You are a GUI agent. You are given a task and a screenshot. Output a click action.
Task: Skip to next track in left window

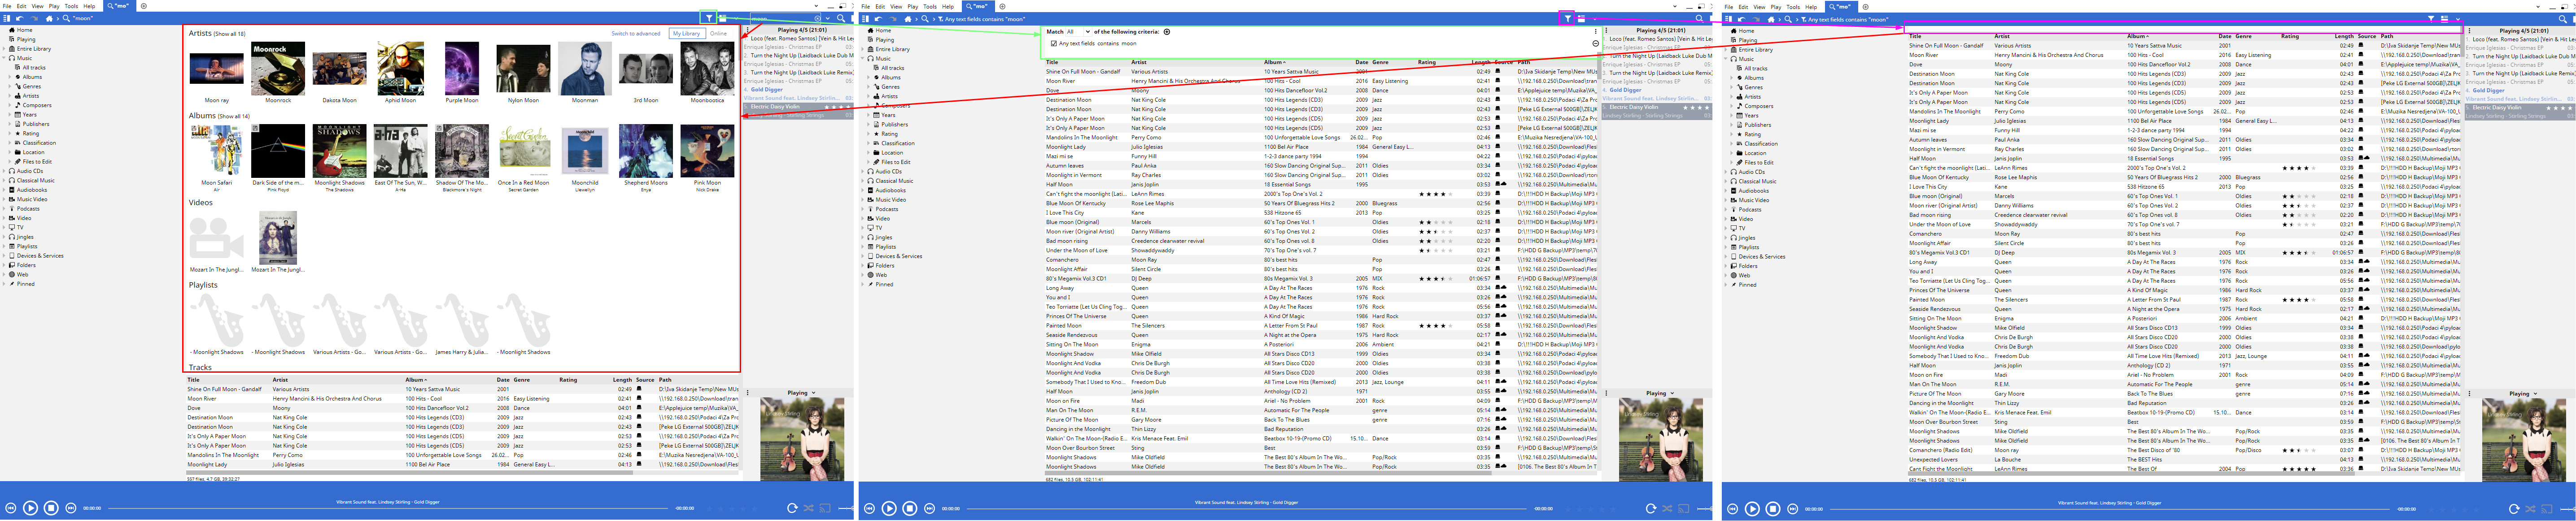click(x=71, y=508)
